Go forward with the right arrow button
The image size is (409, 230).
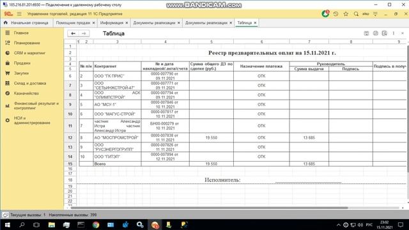tap(84, 33)
